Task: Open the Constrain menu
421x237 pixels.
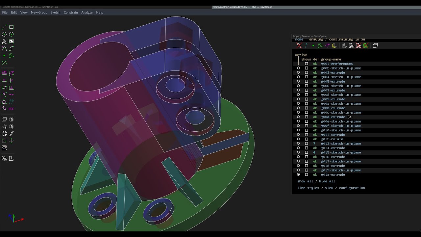Action: 71,13
